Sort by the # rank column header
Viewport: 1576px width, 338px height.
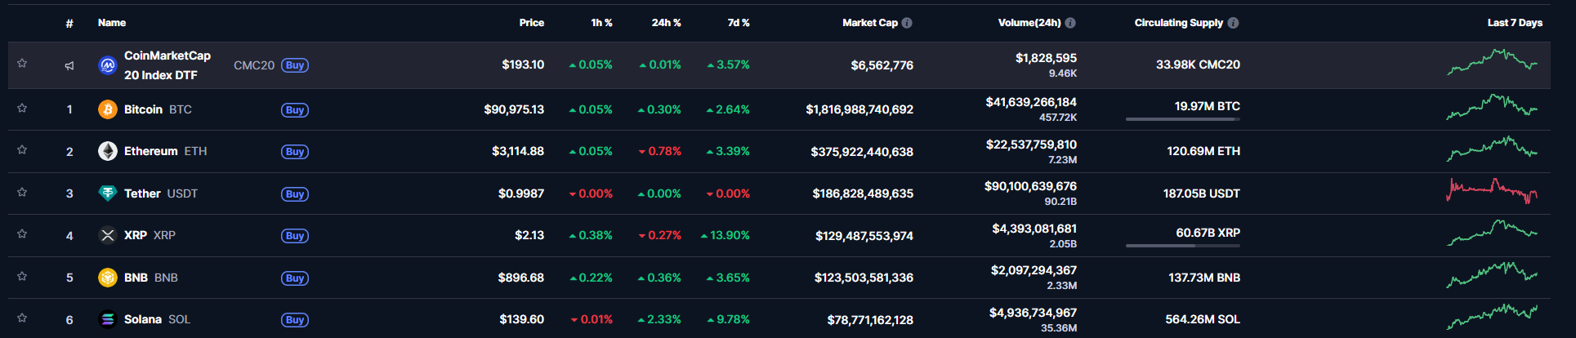pyautogui.click(x=69, y=24)
